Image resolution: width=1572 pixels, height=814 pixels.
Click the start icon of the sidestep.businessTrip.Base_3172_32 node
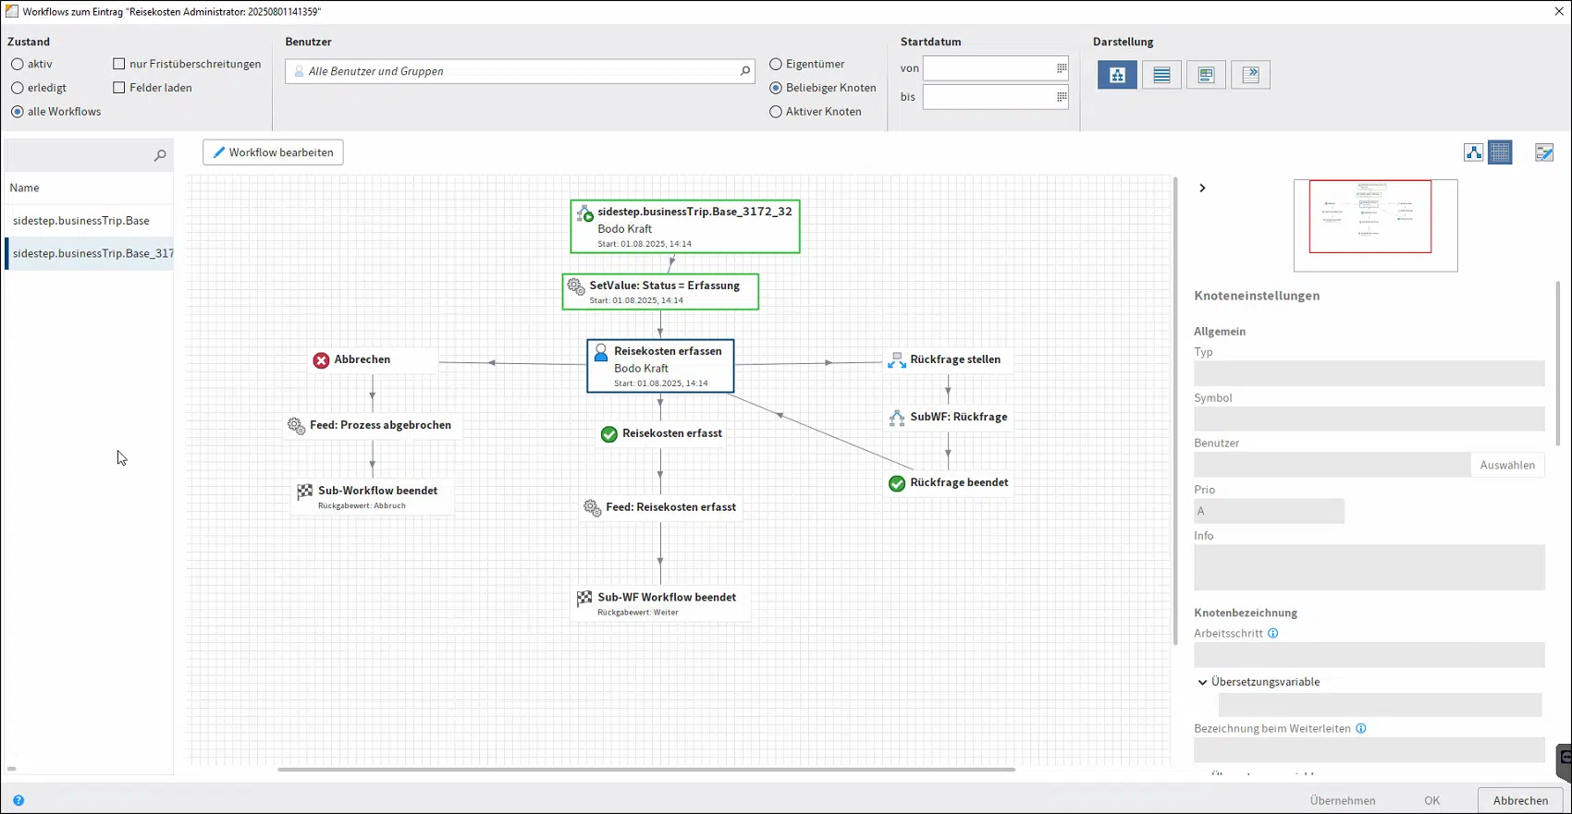tap(584, 213)
